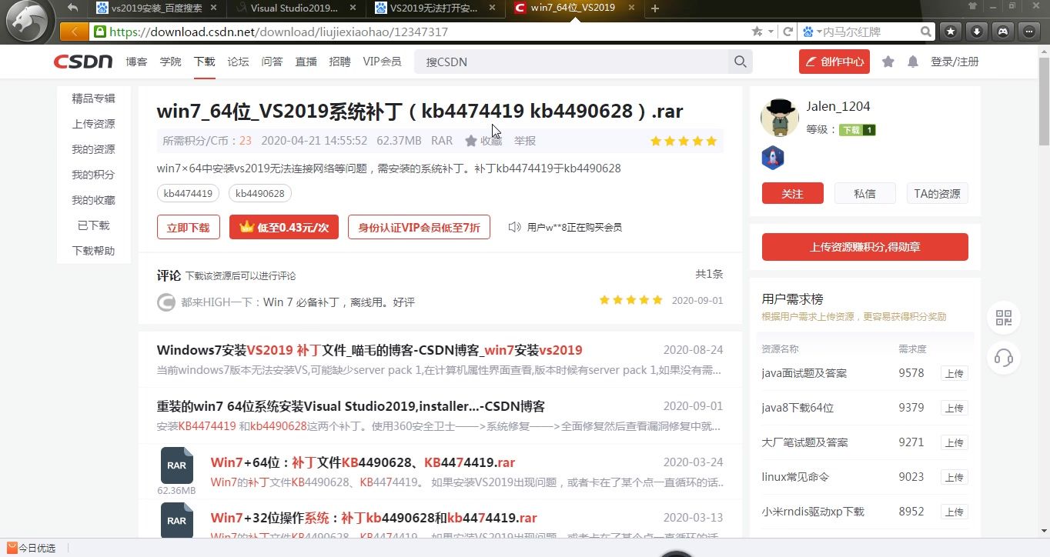The height and width of the screenshot is (557, 1050).
Task: Click 上传资源赚积分,得勋章 button
Action: click(x=865, y=247)
